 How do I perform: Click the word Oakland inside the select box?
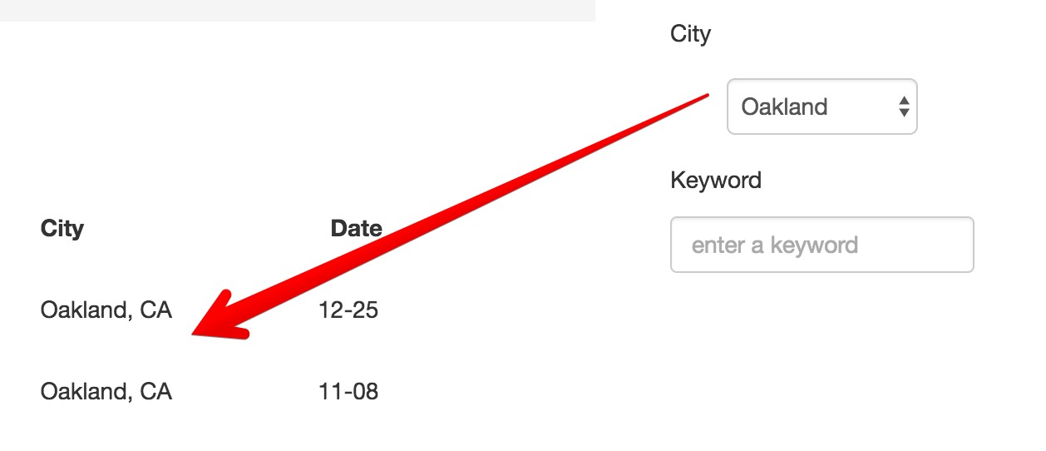coord(784,107)
